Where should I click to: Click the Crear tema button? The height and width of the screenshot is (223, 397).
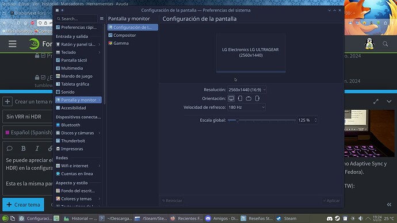point(23,205)
